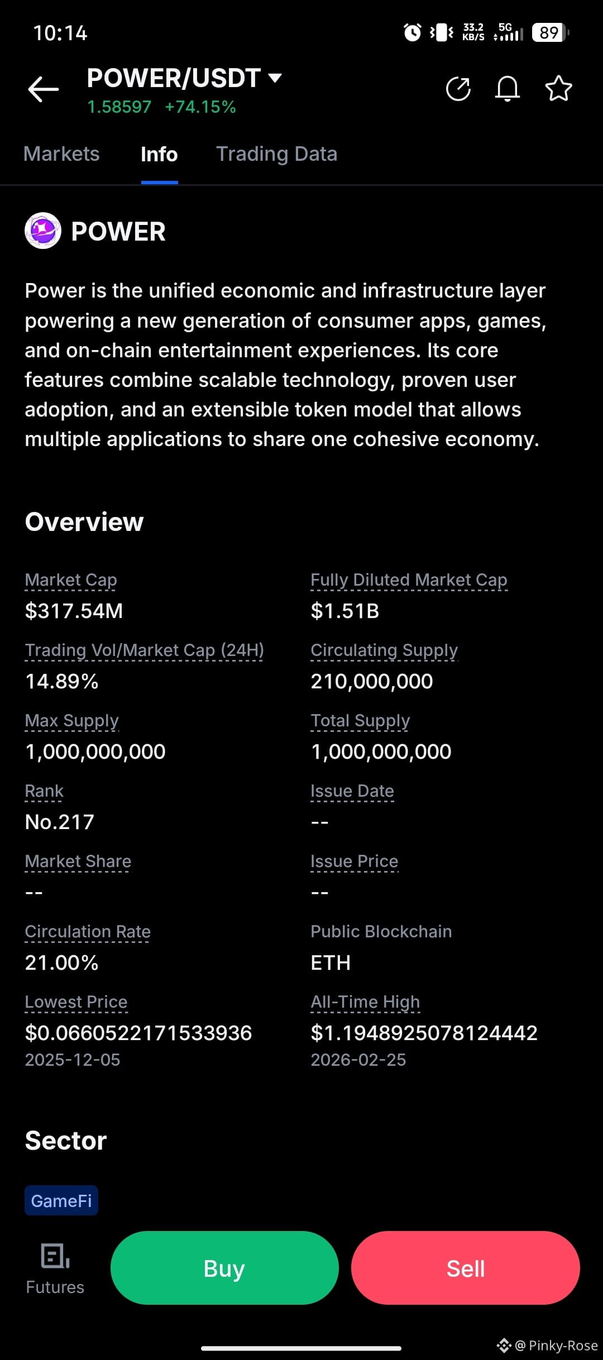
Task: Tap the All-Time High label
Action: [365, 1002]
